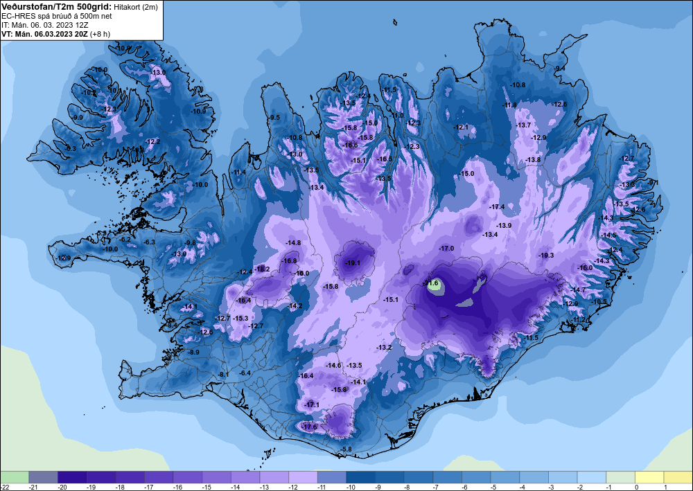
Task: Click the -13.2 temperature value
Action: 384,348
